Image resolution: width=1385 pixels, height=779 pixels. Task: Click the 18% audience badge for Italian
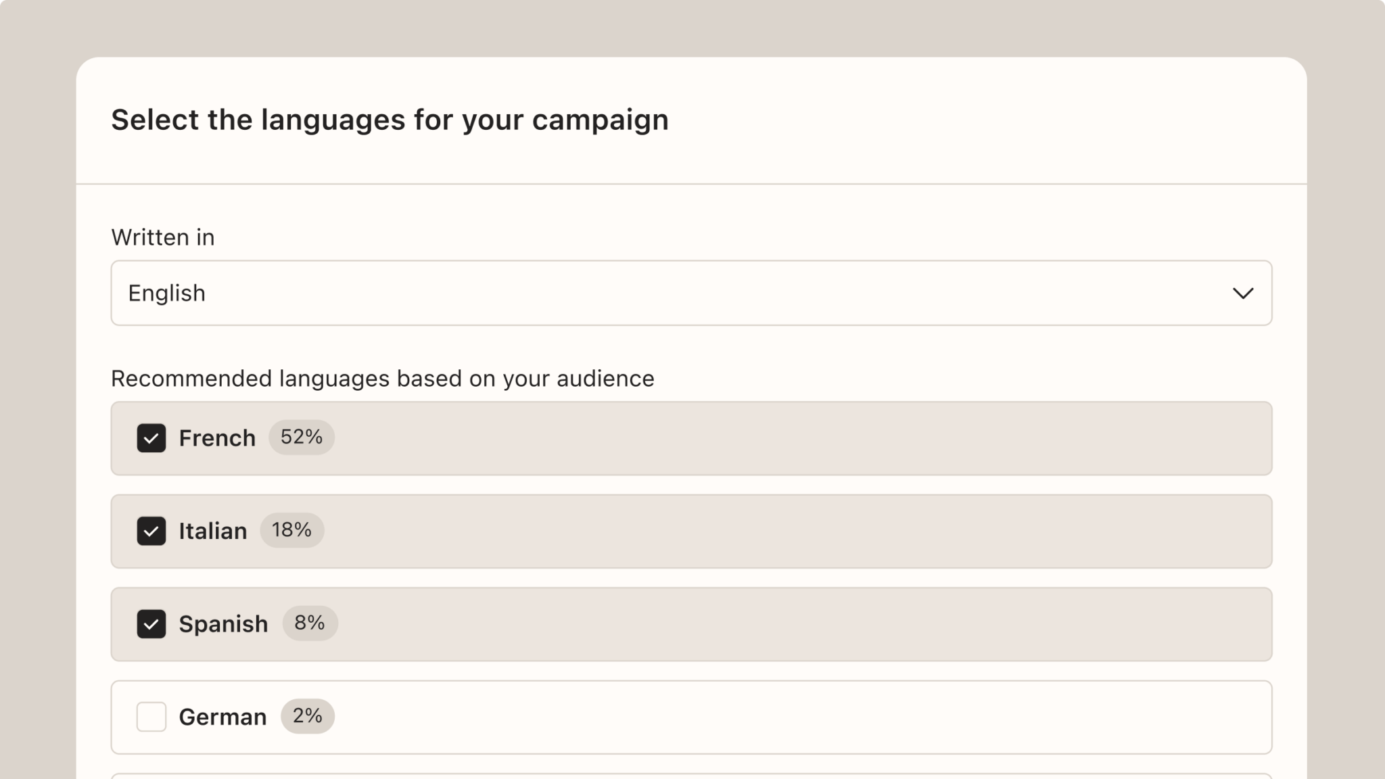[x=292, y=529]
